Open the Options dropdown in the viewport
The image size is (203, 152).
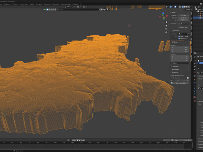[x=189, y=9]
